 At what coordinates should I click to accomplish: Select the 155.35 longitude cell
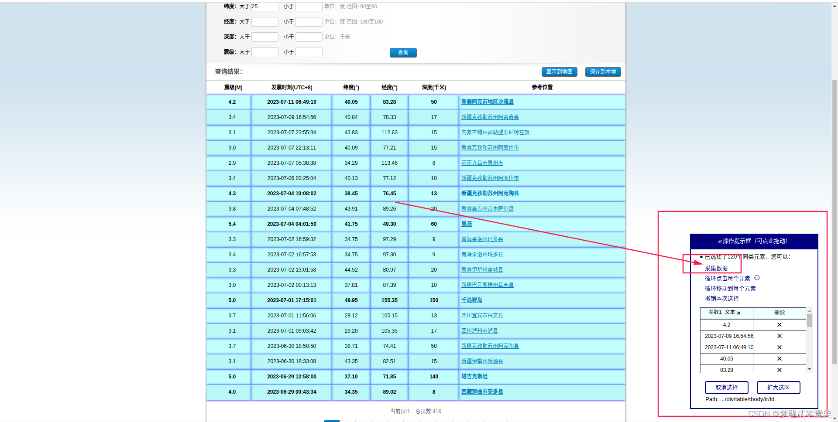pyautogui.click(x=389, y=300)
